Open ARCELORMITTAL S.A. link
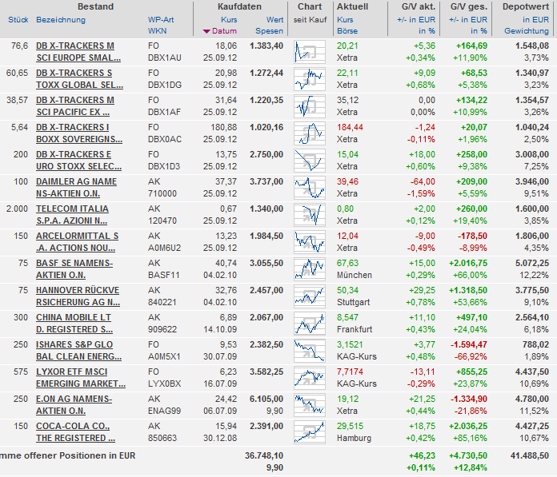The image size is (557, 477). tap(78, 242)
